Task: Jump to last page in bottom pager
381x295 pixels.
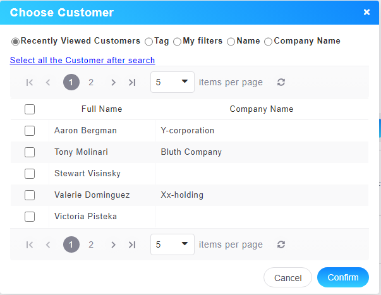Action: pos(132,244)
